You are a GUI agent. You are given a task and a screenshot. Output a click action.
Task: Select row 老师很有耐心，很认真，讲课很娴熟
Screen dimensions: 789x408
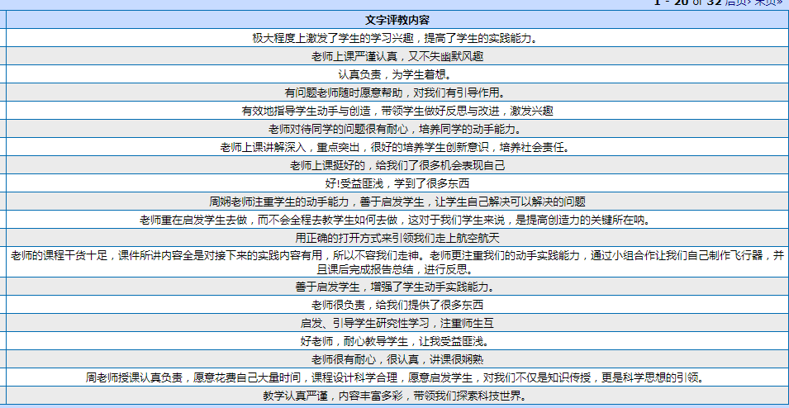(x=397, y=359)
